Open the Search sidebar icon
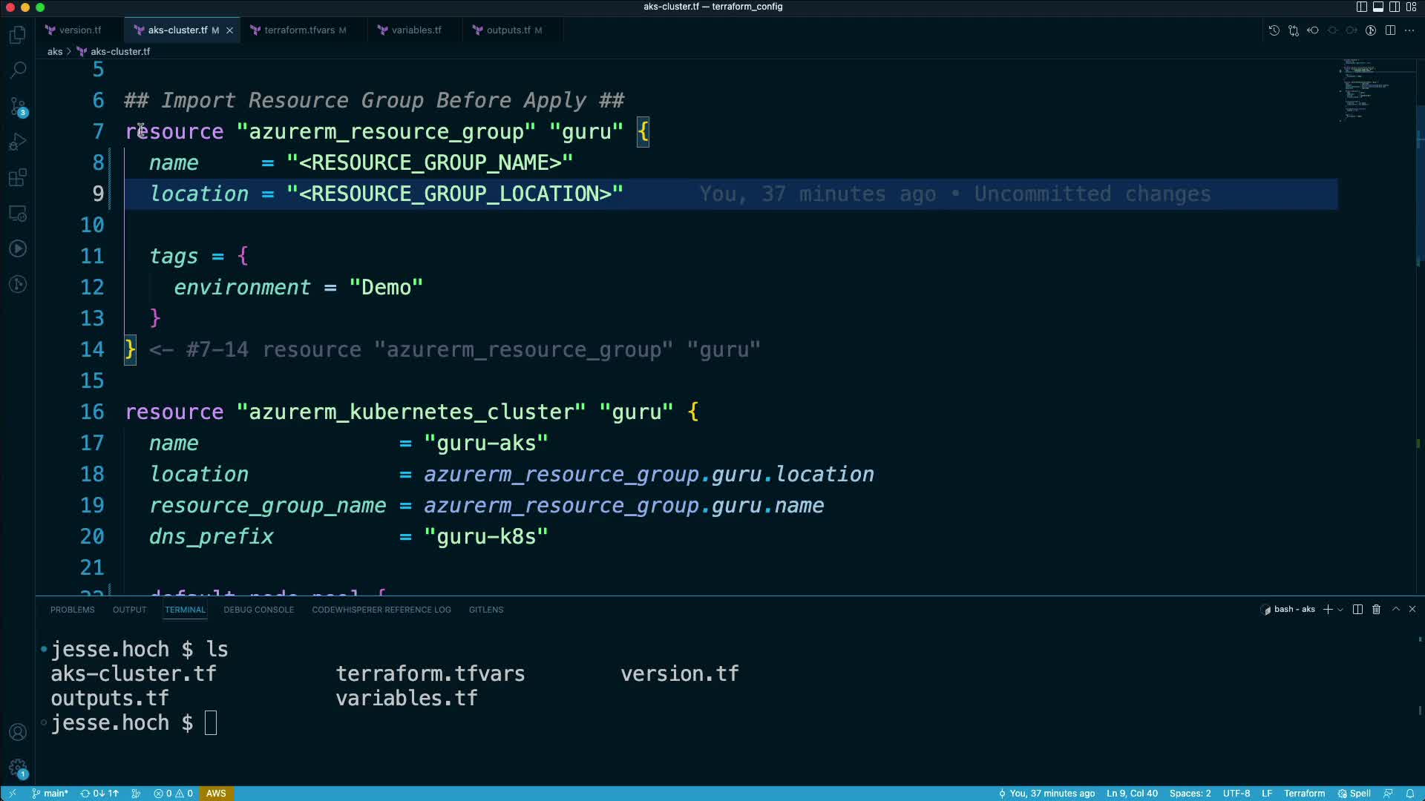 18,70
